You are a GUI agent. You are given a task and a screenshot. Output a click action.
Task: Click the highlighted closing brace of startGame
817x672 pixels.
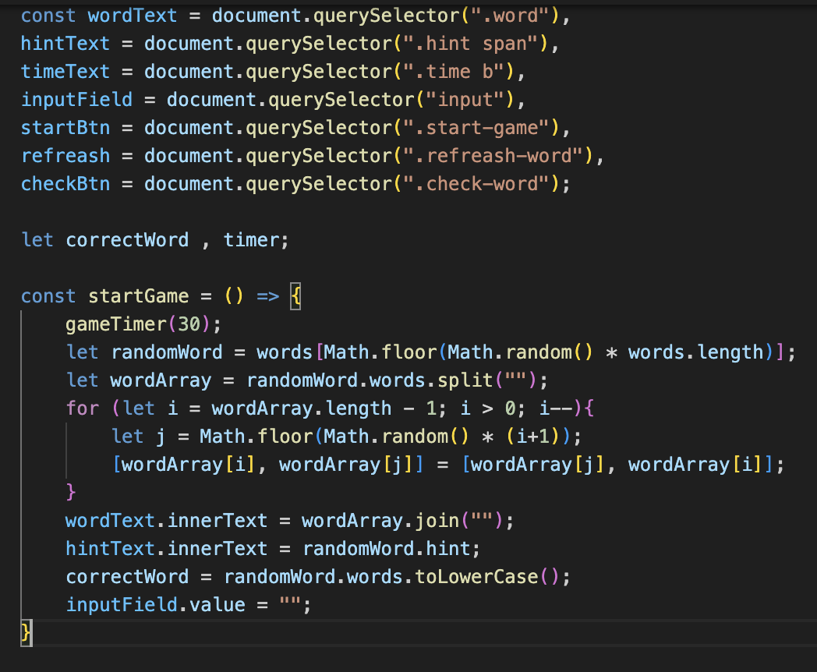point(27,632)
